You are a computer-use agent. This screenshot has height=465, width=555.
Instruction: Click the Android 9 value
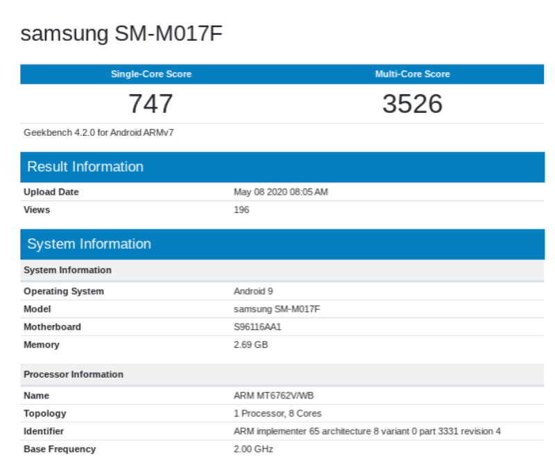pyautogui.click(x=253, y=291)
